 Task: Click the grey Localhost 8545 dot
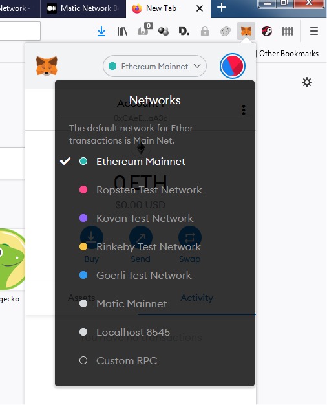pyautogui.click(x=83, y=332)
